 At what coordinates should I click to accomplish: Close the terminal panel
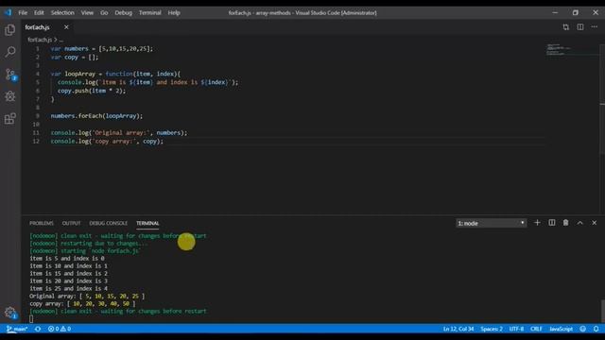pos(595,223)
